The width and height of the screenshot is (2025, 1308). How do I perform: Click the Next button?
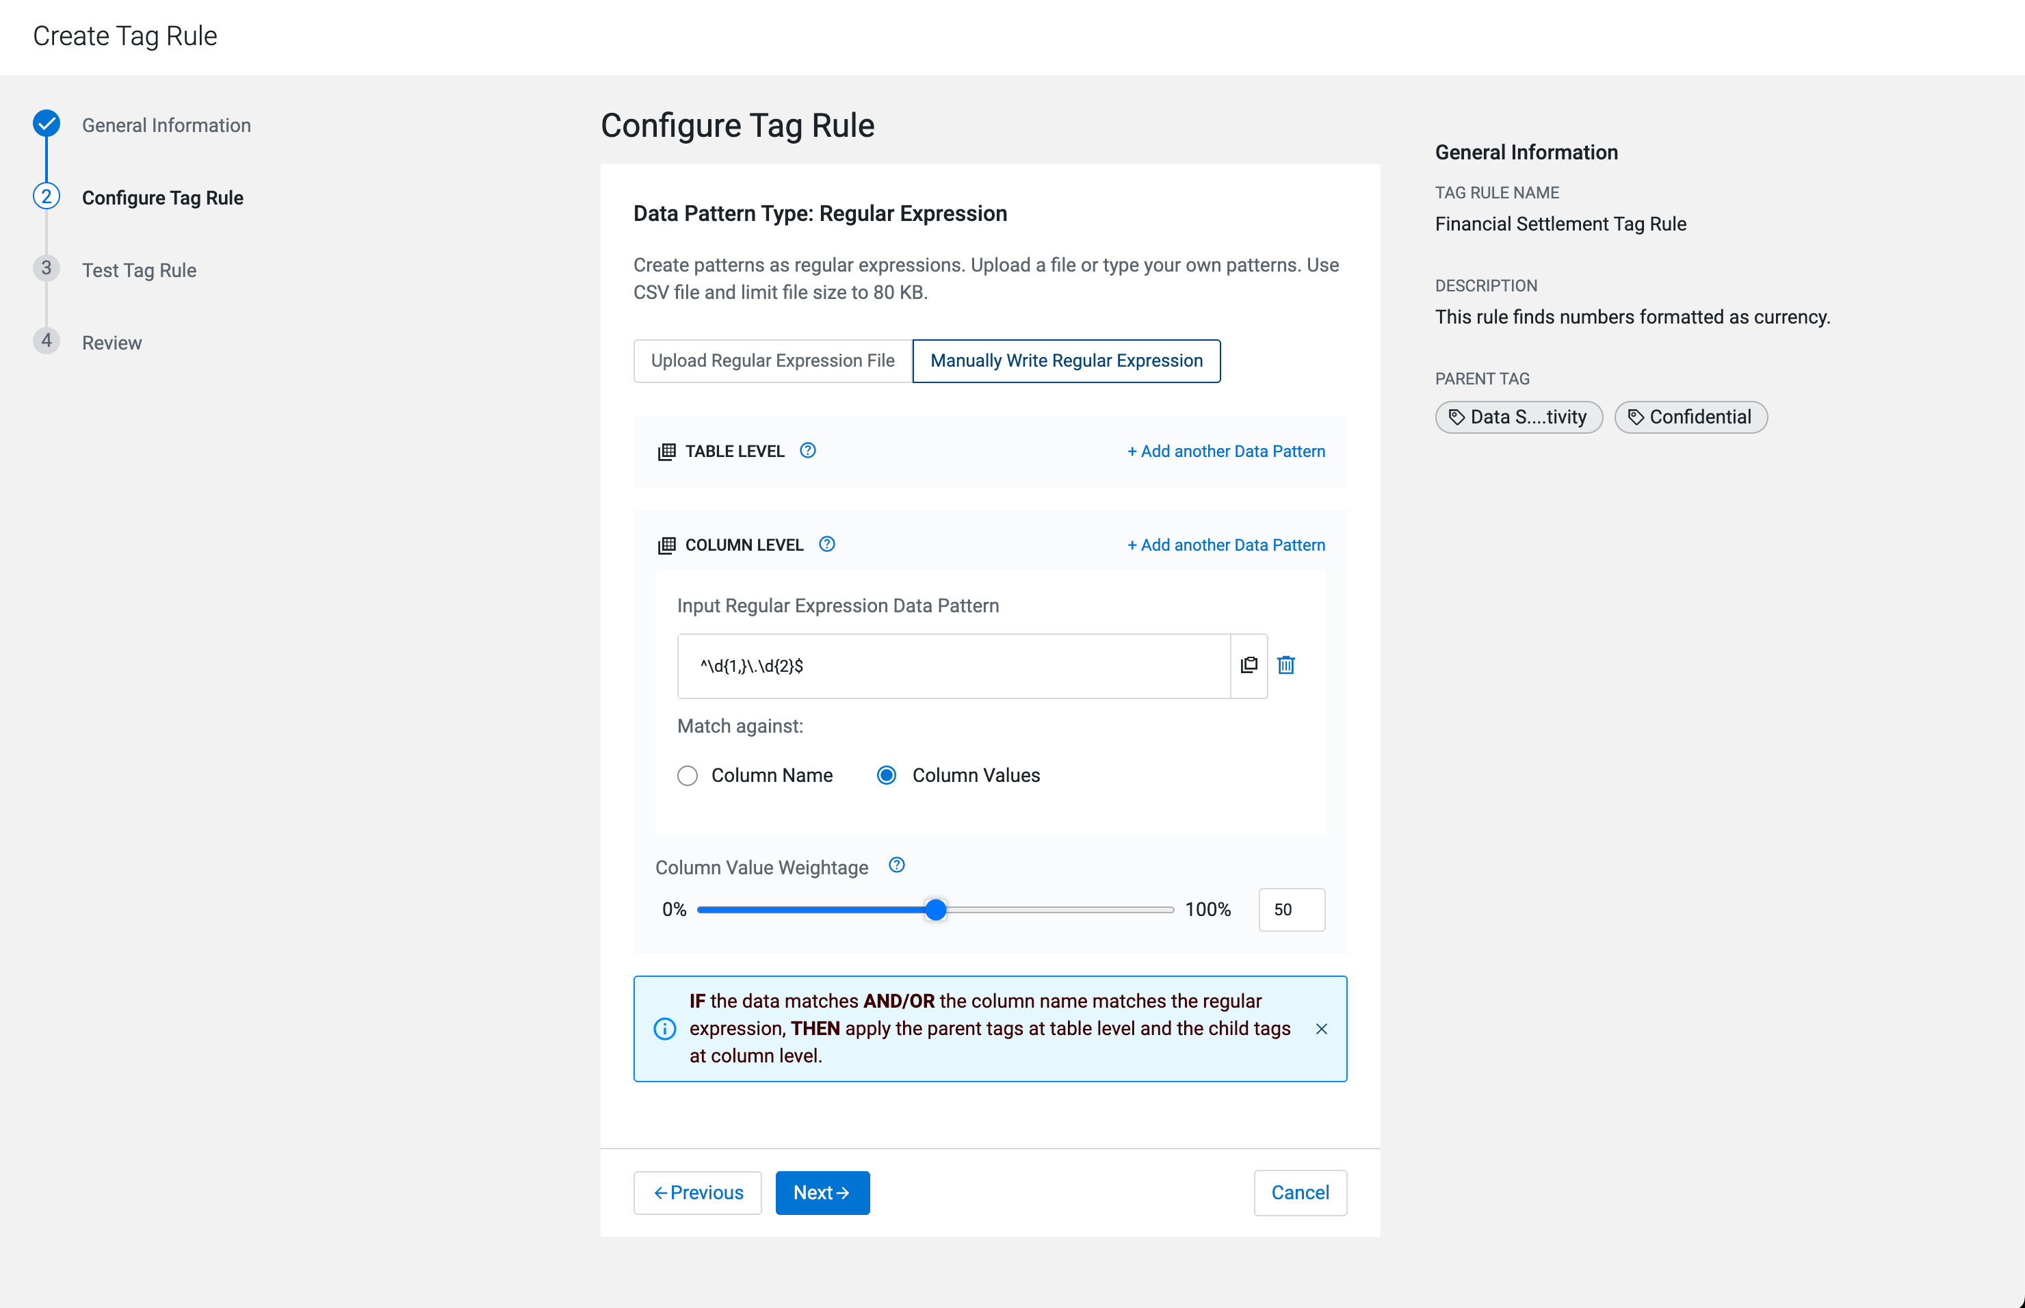822,1192
